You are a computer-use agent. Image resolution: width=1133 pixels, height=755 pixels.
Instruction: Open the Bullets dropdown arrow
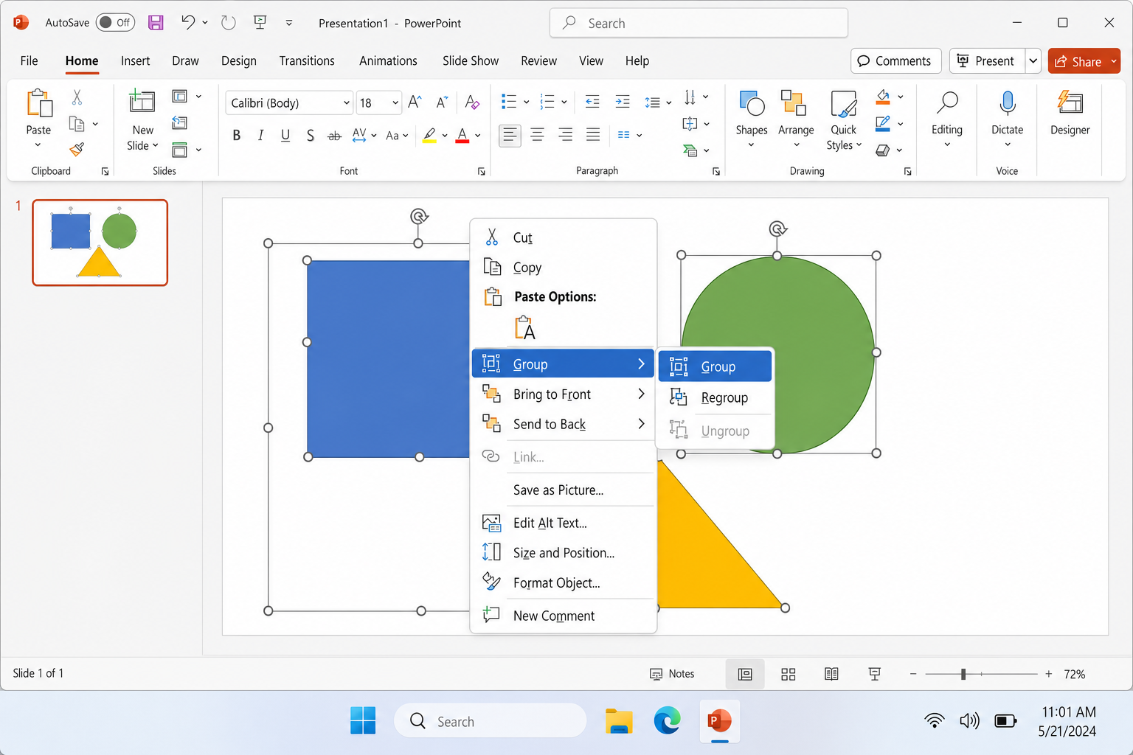526,102
